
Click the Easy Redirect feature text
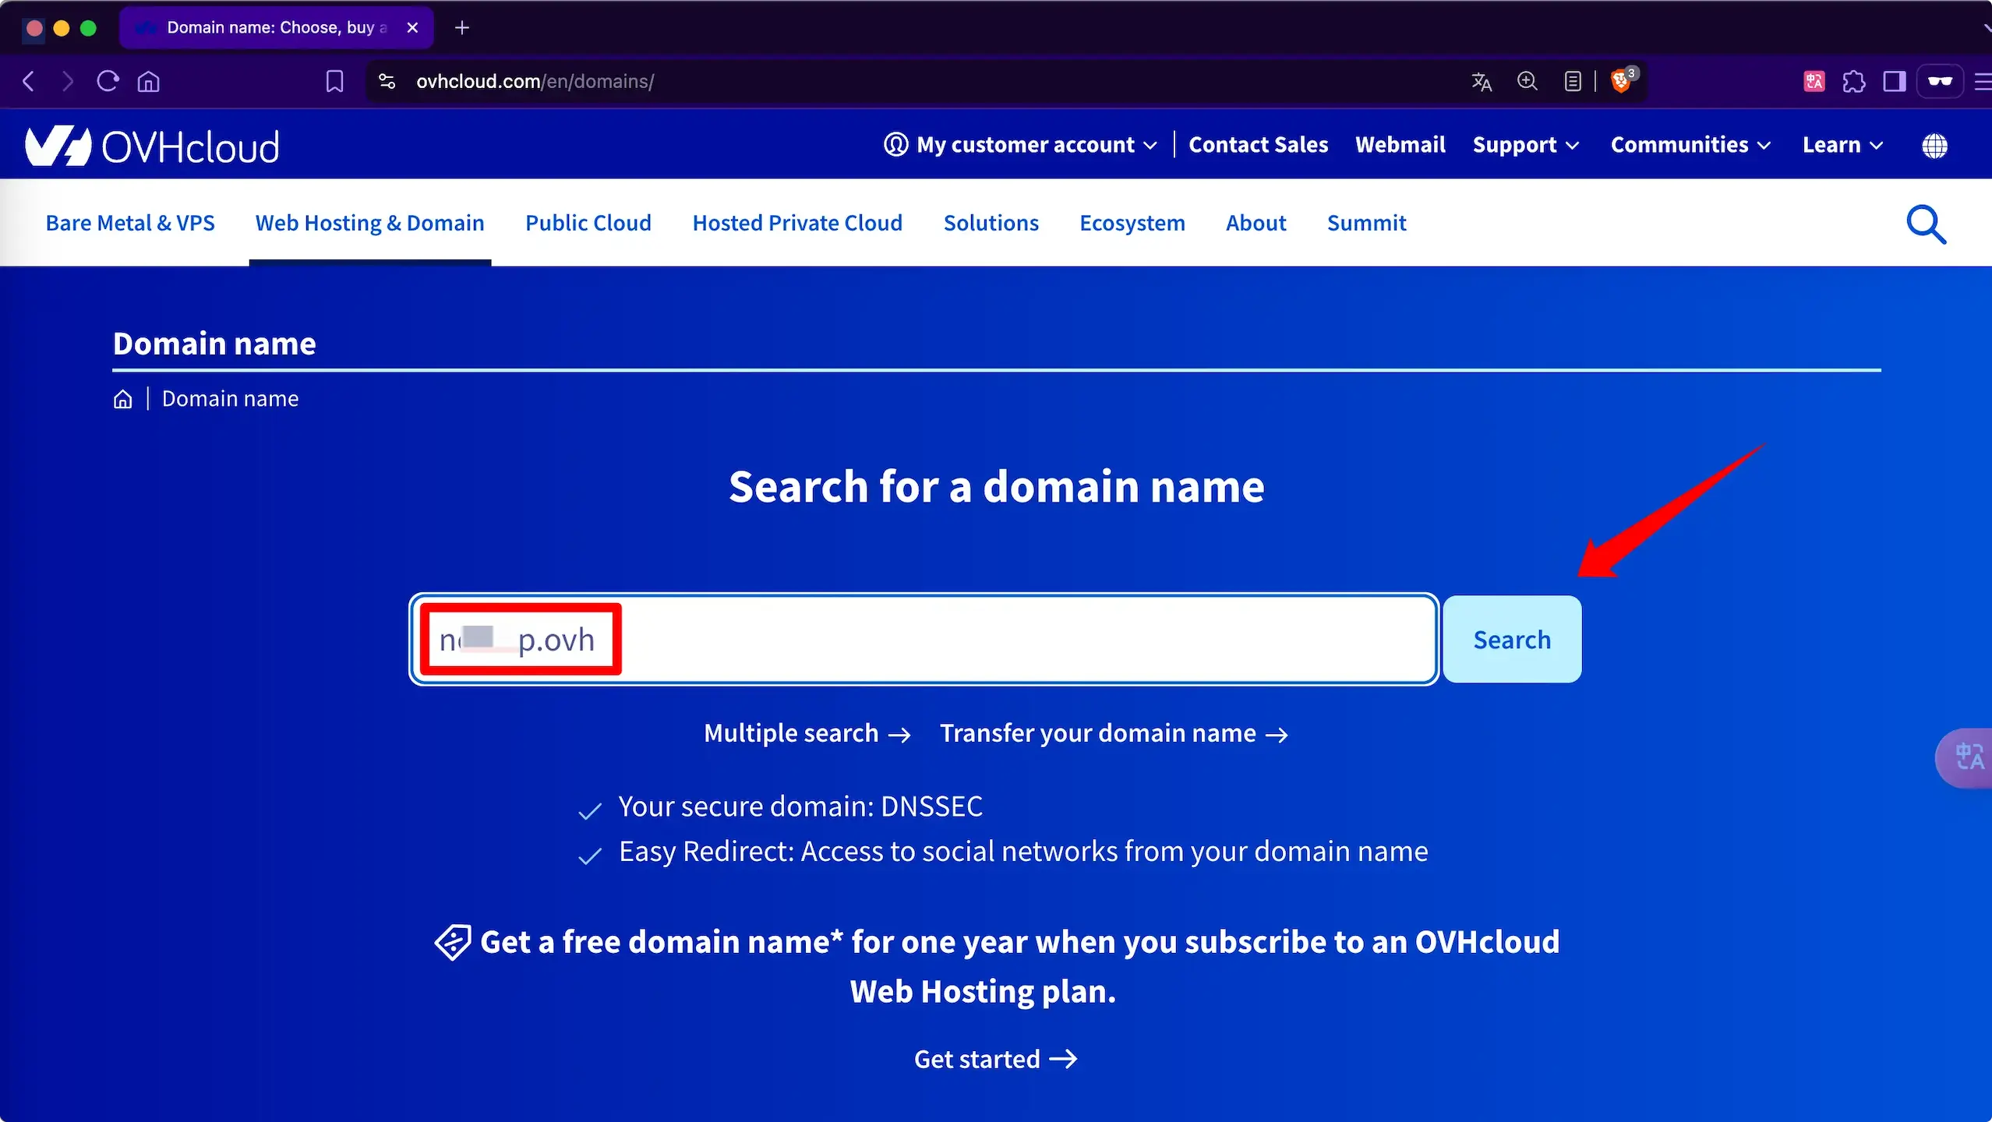[1023, 852]
